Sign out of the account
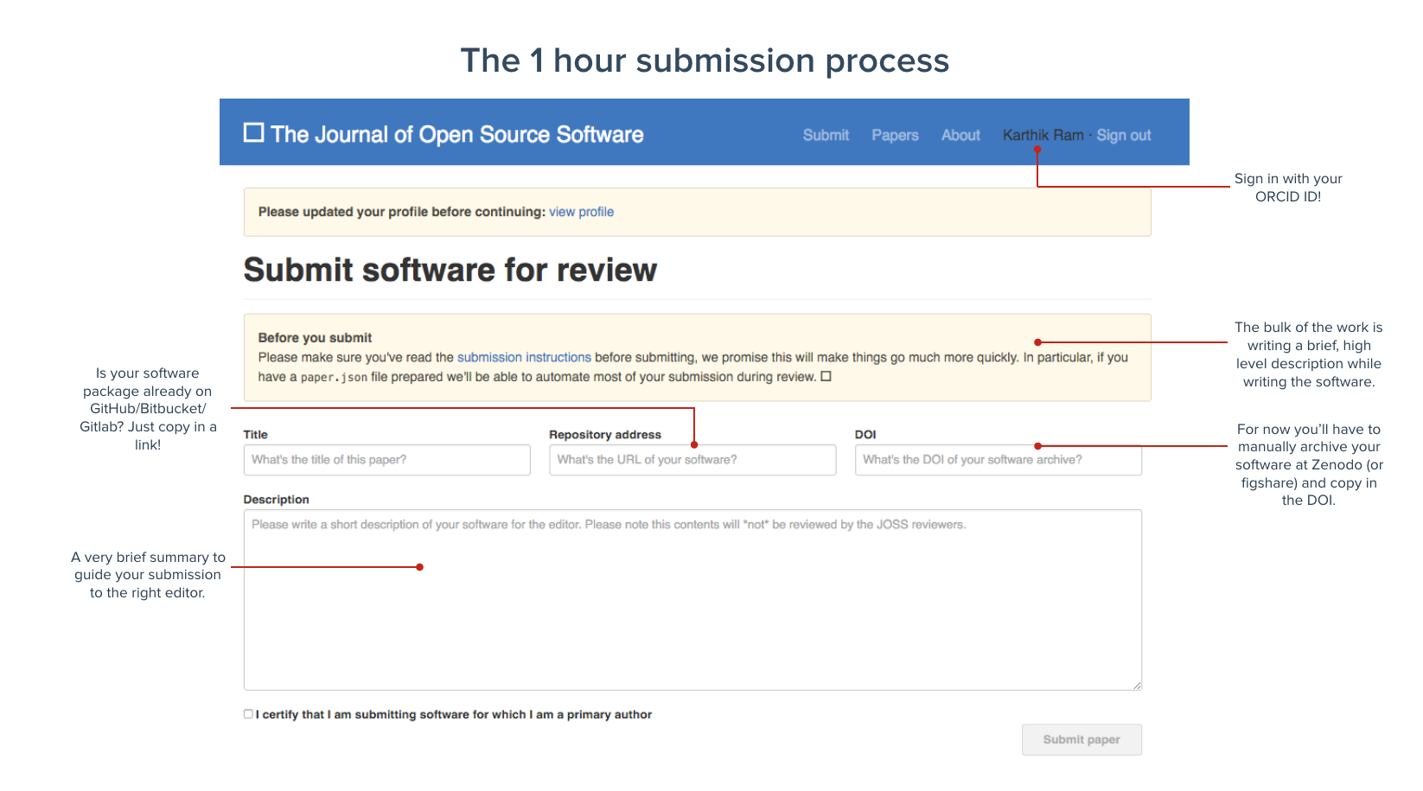This screenshot has width=1423, height=791. [1123, 136]
